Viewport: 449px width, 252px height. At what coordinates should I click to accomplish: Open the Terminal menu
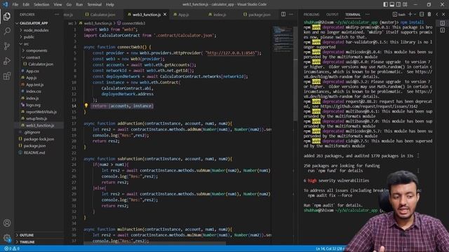(x=94, y=4)
